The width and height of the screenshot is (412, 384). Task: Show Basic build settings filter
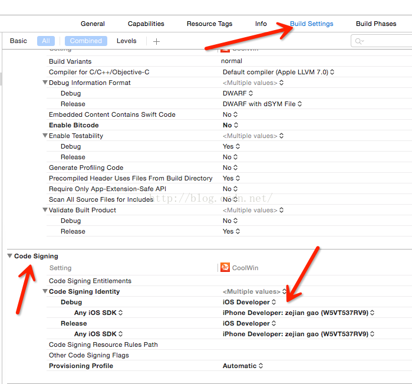(18, 41)
